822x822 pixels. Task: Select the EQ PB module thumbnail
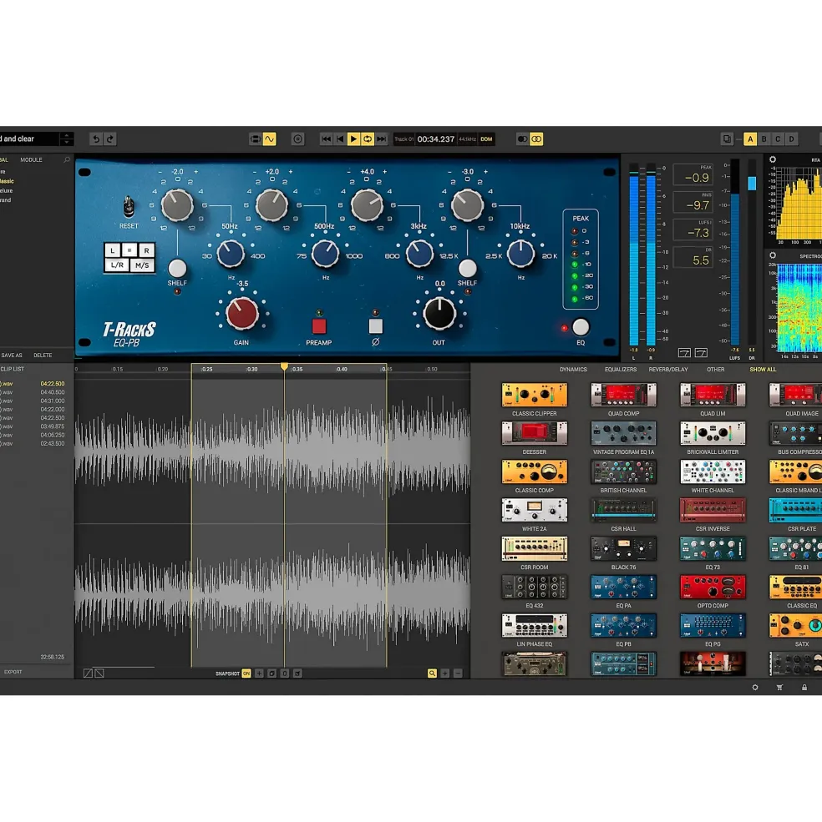click(623, 625)
